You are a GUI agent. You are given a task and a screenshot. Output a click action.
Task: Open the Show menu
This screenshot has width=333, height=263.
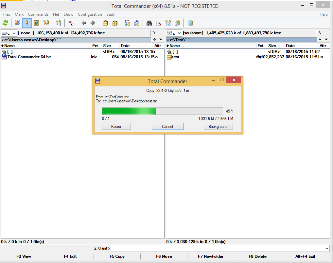(68, 14)
